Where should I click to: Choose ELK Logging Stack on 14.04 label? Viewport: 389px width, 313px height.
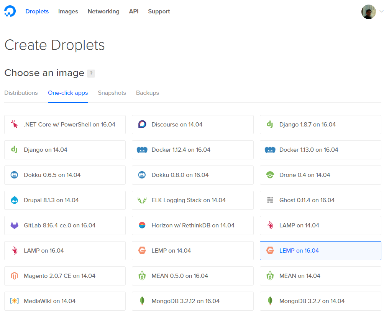189,200
